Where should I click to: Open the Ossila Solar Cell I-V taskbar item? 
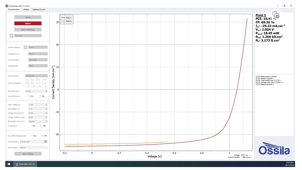click(x=25, y=164)
